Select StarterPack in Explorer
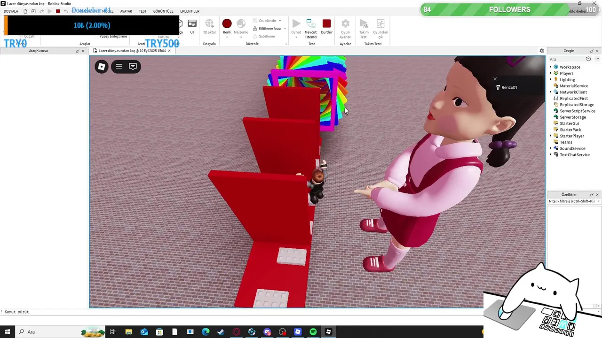The width and height of the screenshot is (602, 338). coord(570,130)
